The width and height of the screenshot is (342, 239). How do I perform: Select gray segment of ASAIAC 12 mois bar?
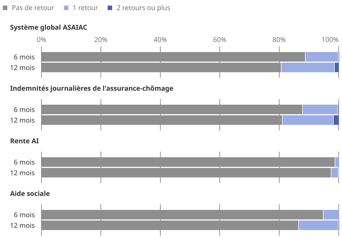coord(161,68)
